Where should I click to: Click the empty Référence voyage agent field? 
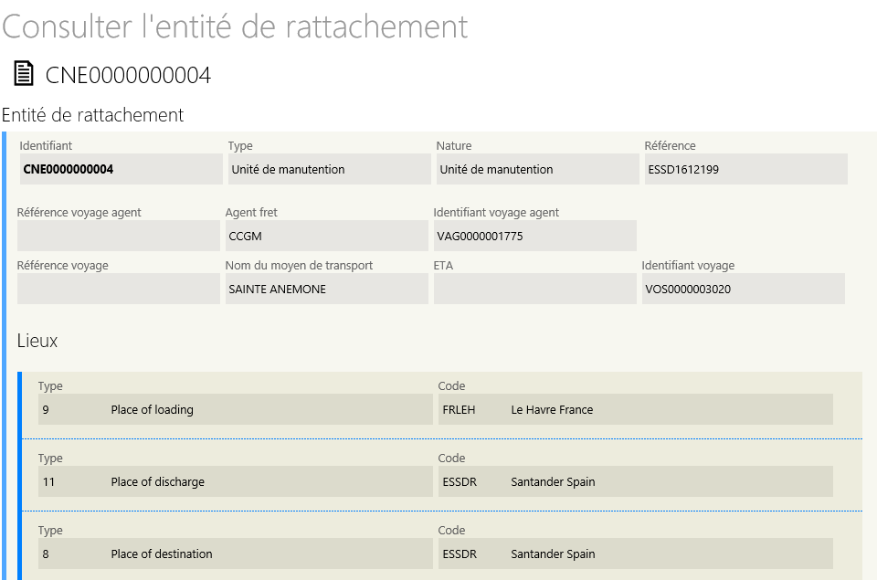119,236
